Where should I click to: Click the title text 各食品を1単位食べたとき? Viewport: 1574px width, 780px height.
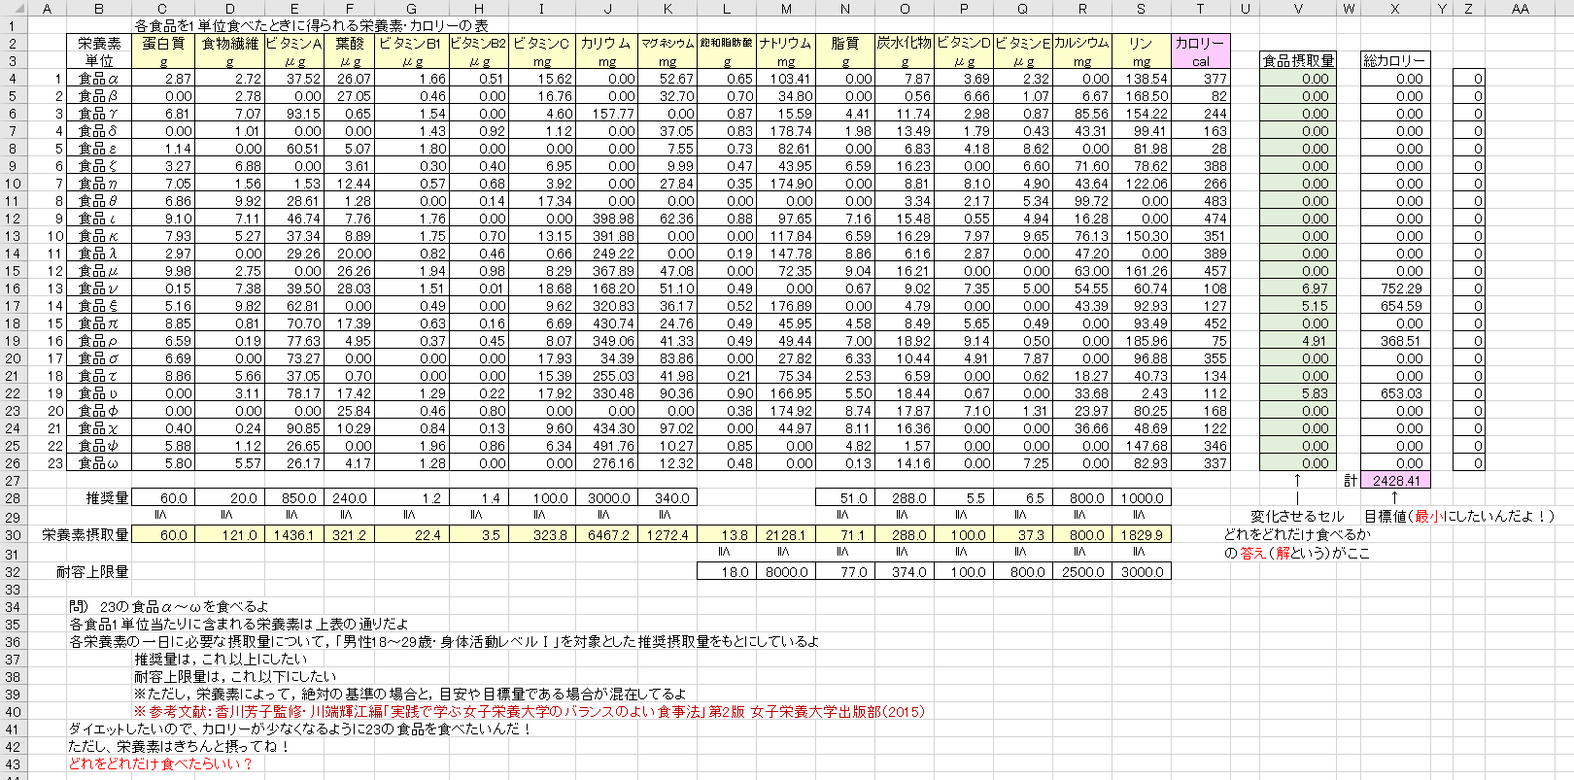pos(311,25)
